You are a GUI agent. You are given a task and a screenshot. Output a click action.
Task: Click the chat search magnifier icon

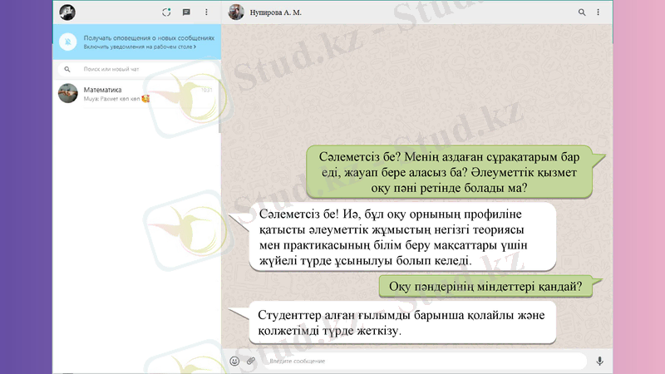(67, 69)
